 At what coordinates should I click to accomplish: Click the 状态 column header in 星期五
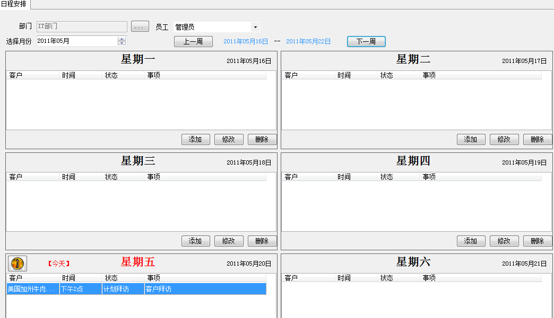123,278
